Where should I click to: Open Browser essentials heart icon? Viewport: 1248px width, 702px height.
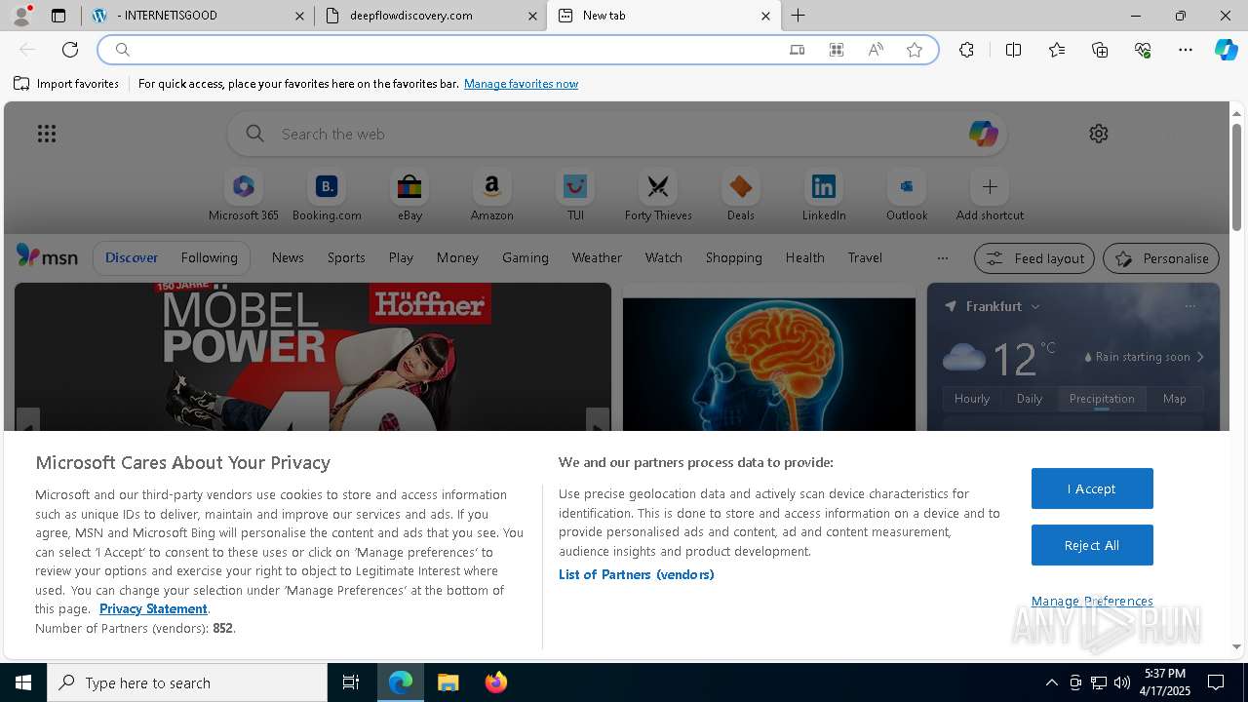[x=1143, y=50]
